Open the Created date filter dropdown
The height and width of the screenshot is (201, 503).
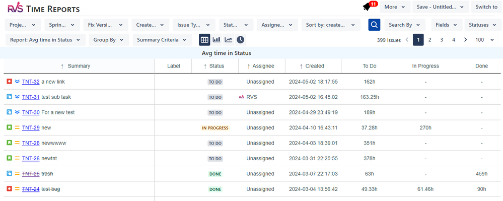pyautogui.click(x=151, y=25)
